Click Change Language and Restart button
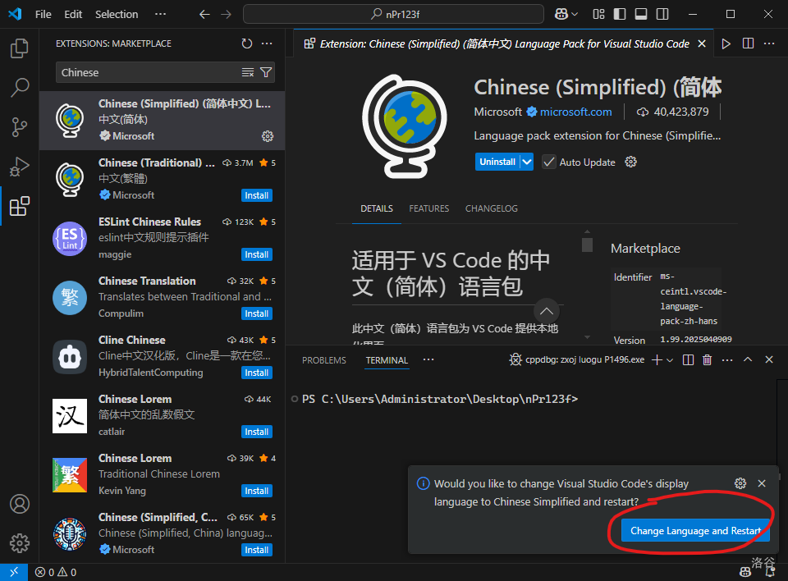The height and width of the screenshot is (581, 788). (695, 531)
